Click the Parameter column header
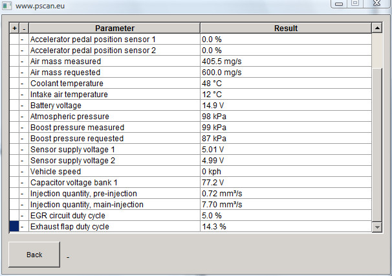 (x=114, y=28)
